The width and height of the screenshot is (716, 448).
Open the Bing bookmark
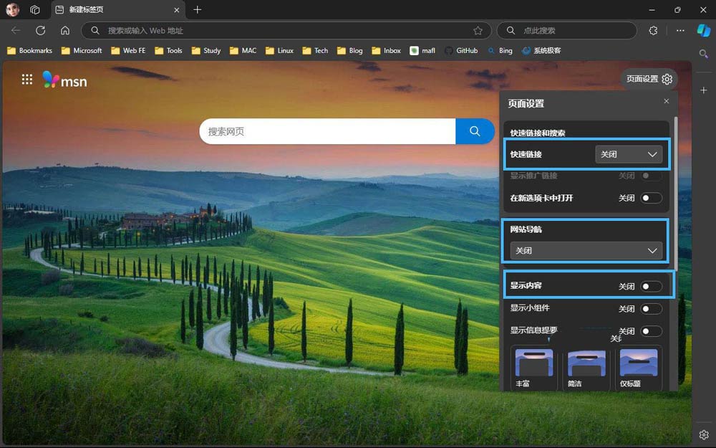click(x=500, y=50)
